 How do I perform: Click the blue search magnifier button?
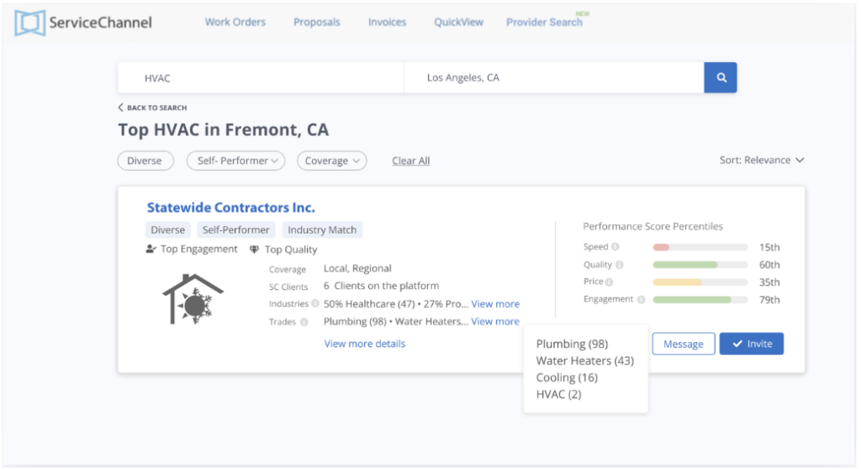click(721, 78)
